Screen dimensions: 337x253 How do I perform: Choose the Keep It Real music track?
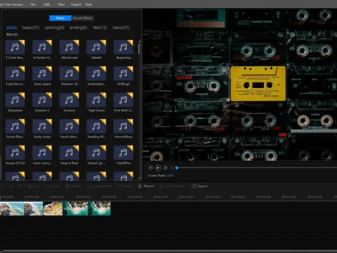[x=69, y=153]
